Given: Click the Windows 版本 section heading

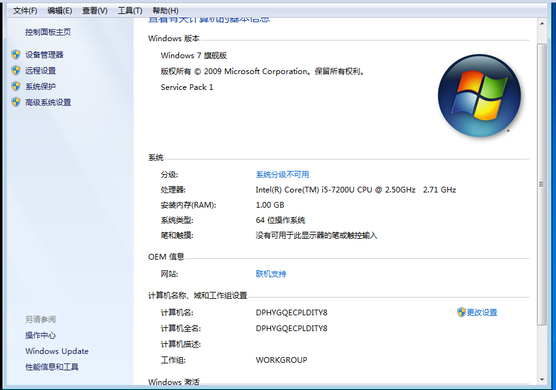Looking at the screenshot, I should [174, 38].
